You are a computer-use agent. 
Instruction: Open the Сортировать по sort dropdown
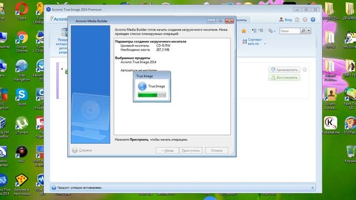(x=254, y=42)
